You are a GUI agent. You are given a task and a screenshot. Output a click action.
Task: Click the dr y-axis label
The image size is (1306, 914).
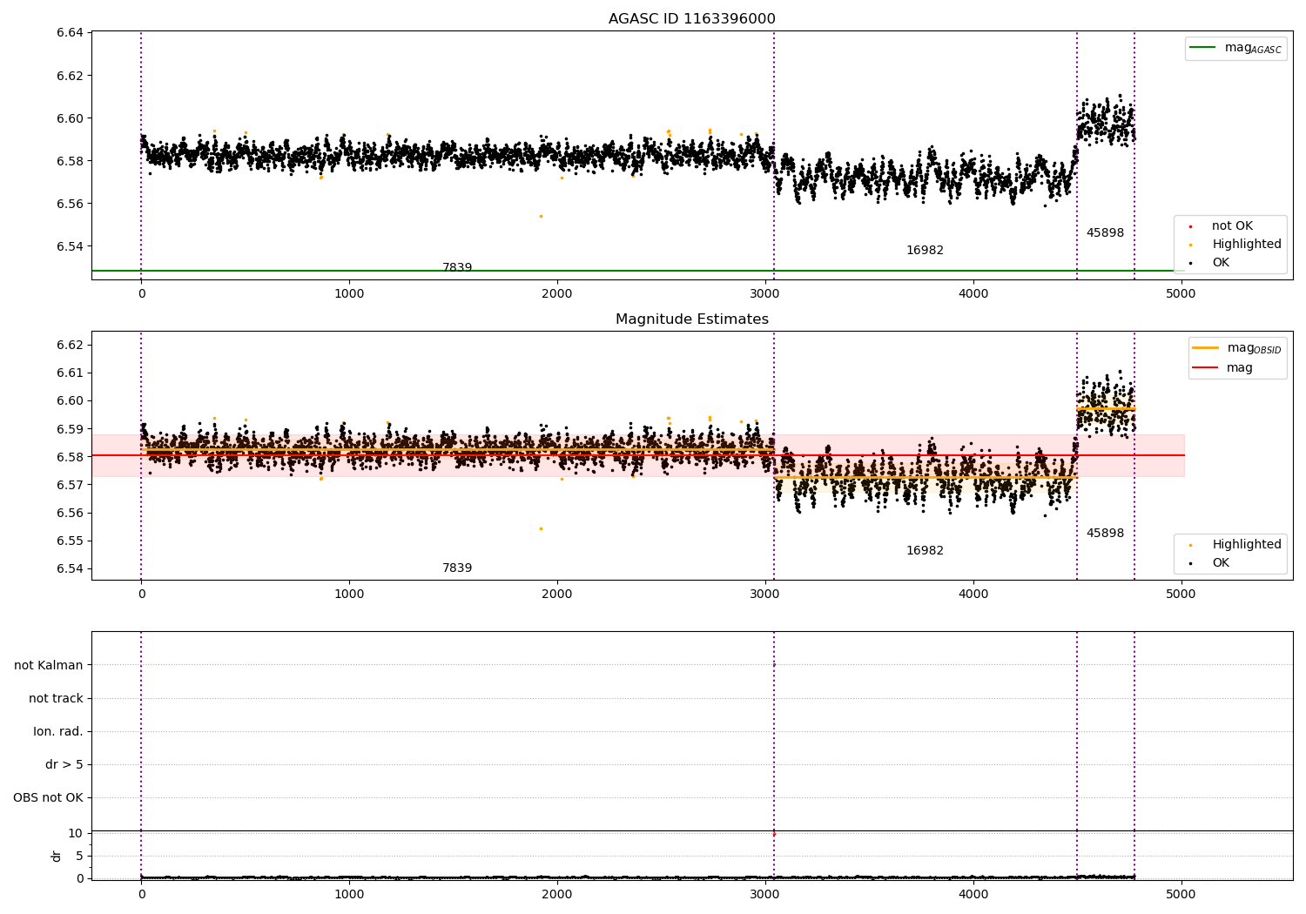57,856
